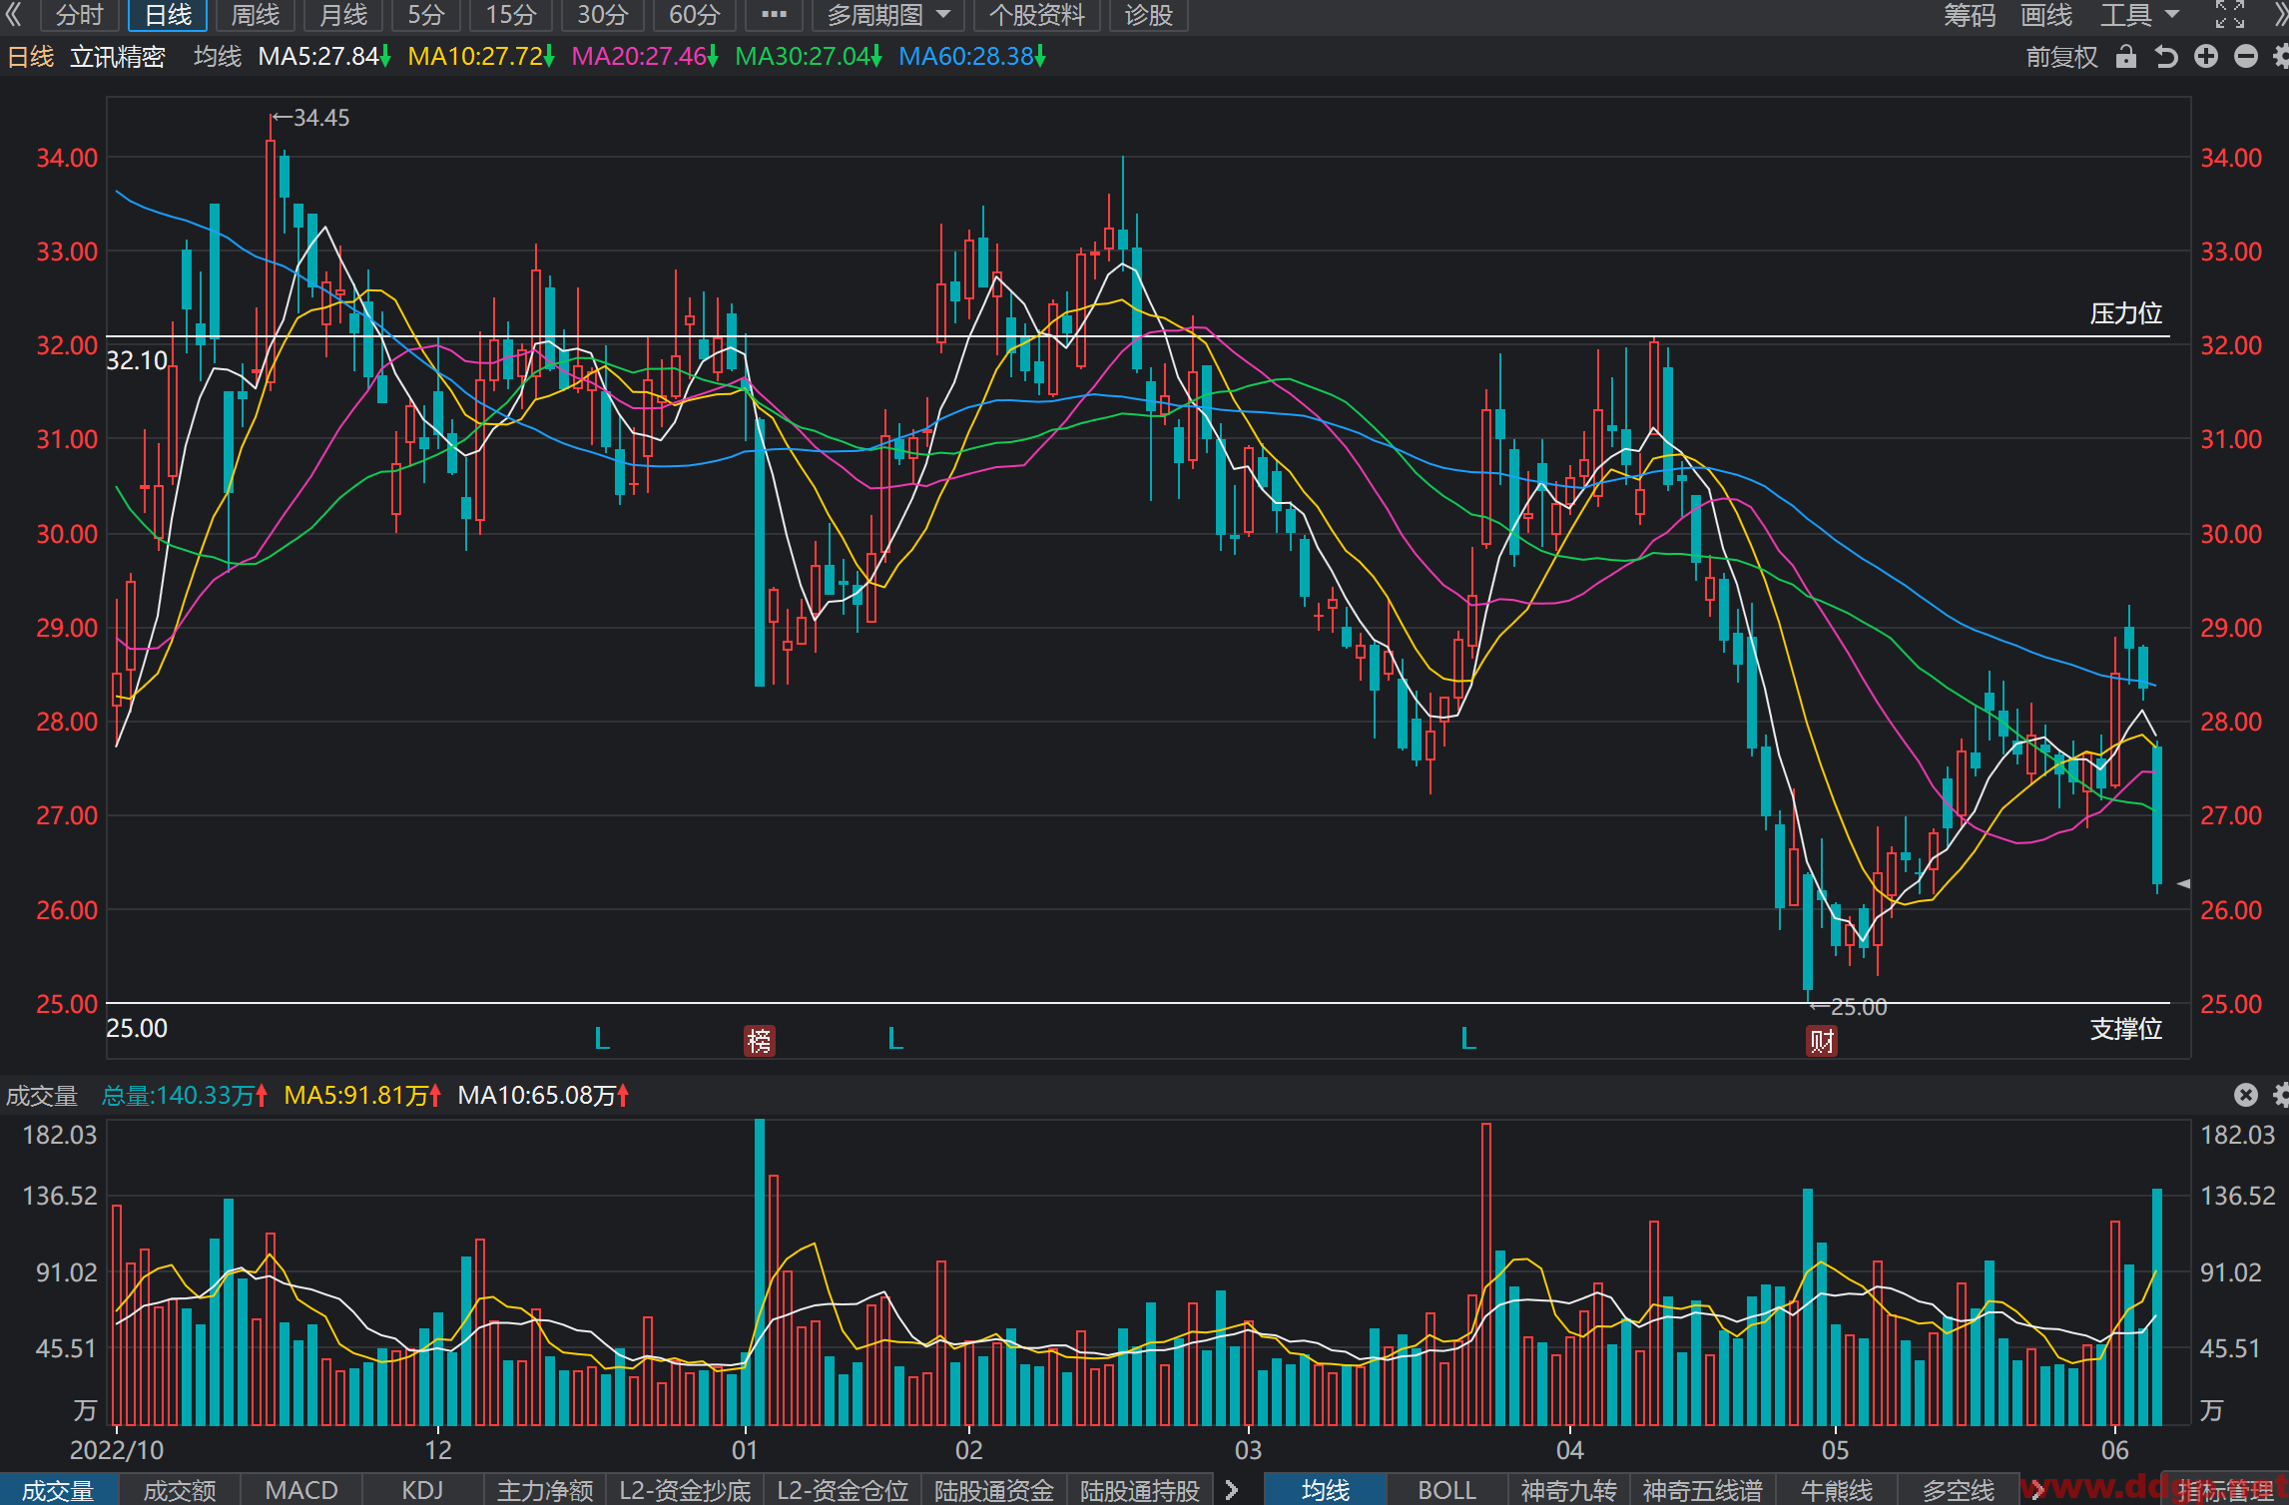Screen dimensions: 2289x1505
Task: Toggle fullscreen chart expand icon
Action: click(2229, 15)
